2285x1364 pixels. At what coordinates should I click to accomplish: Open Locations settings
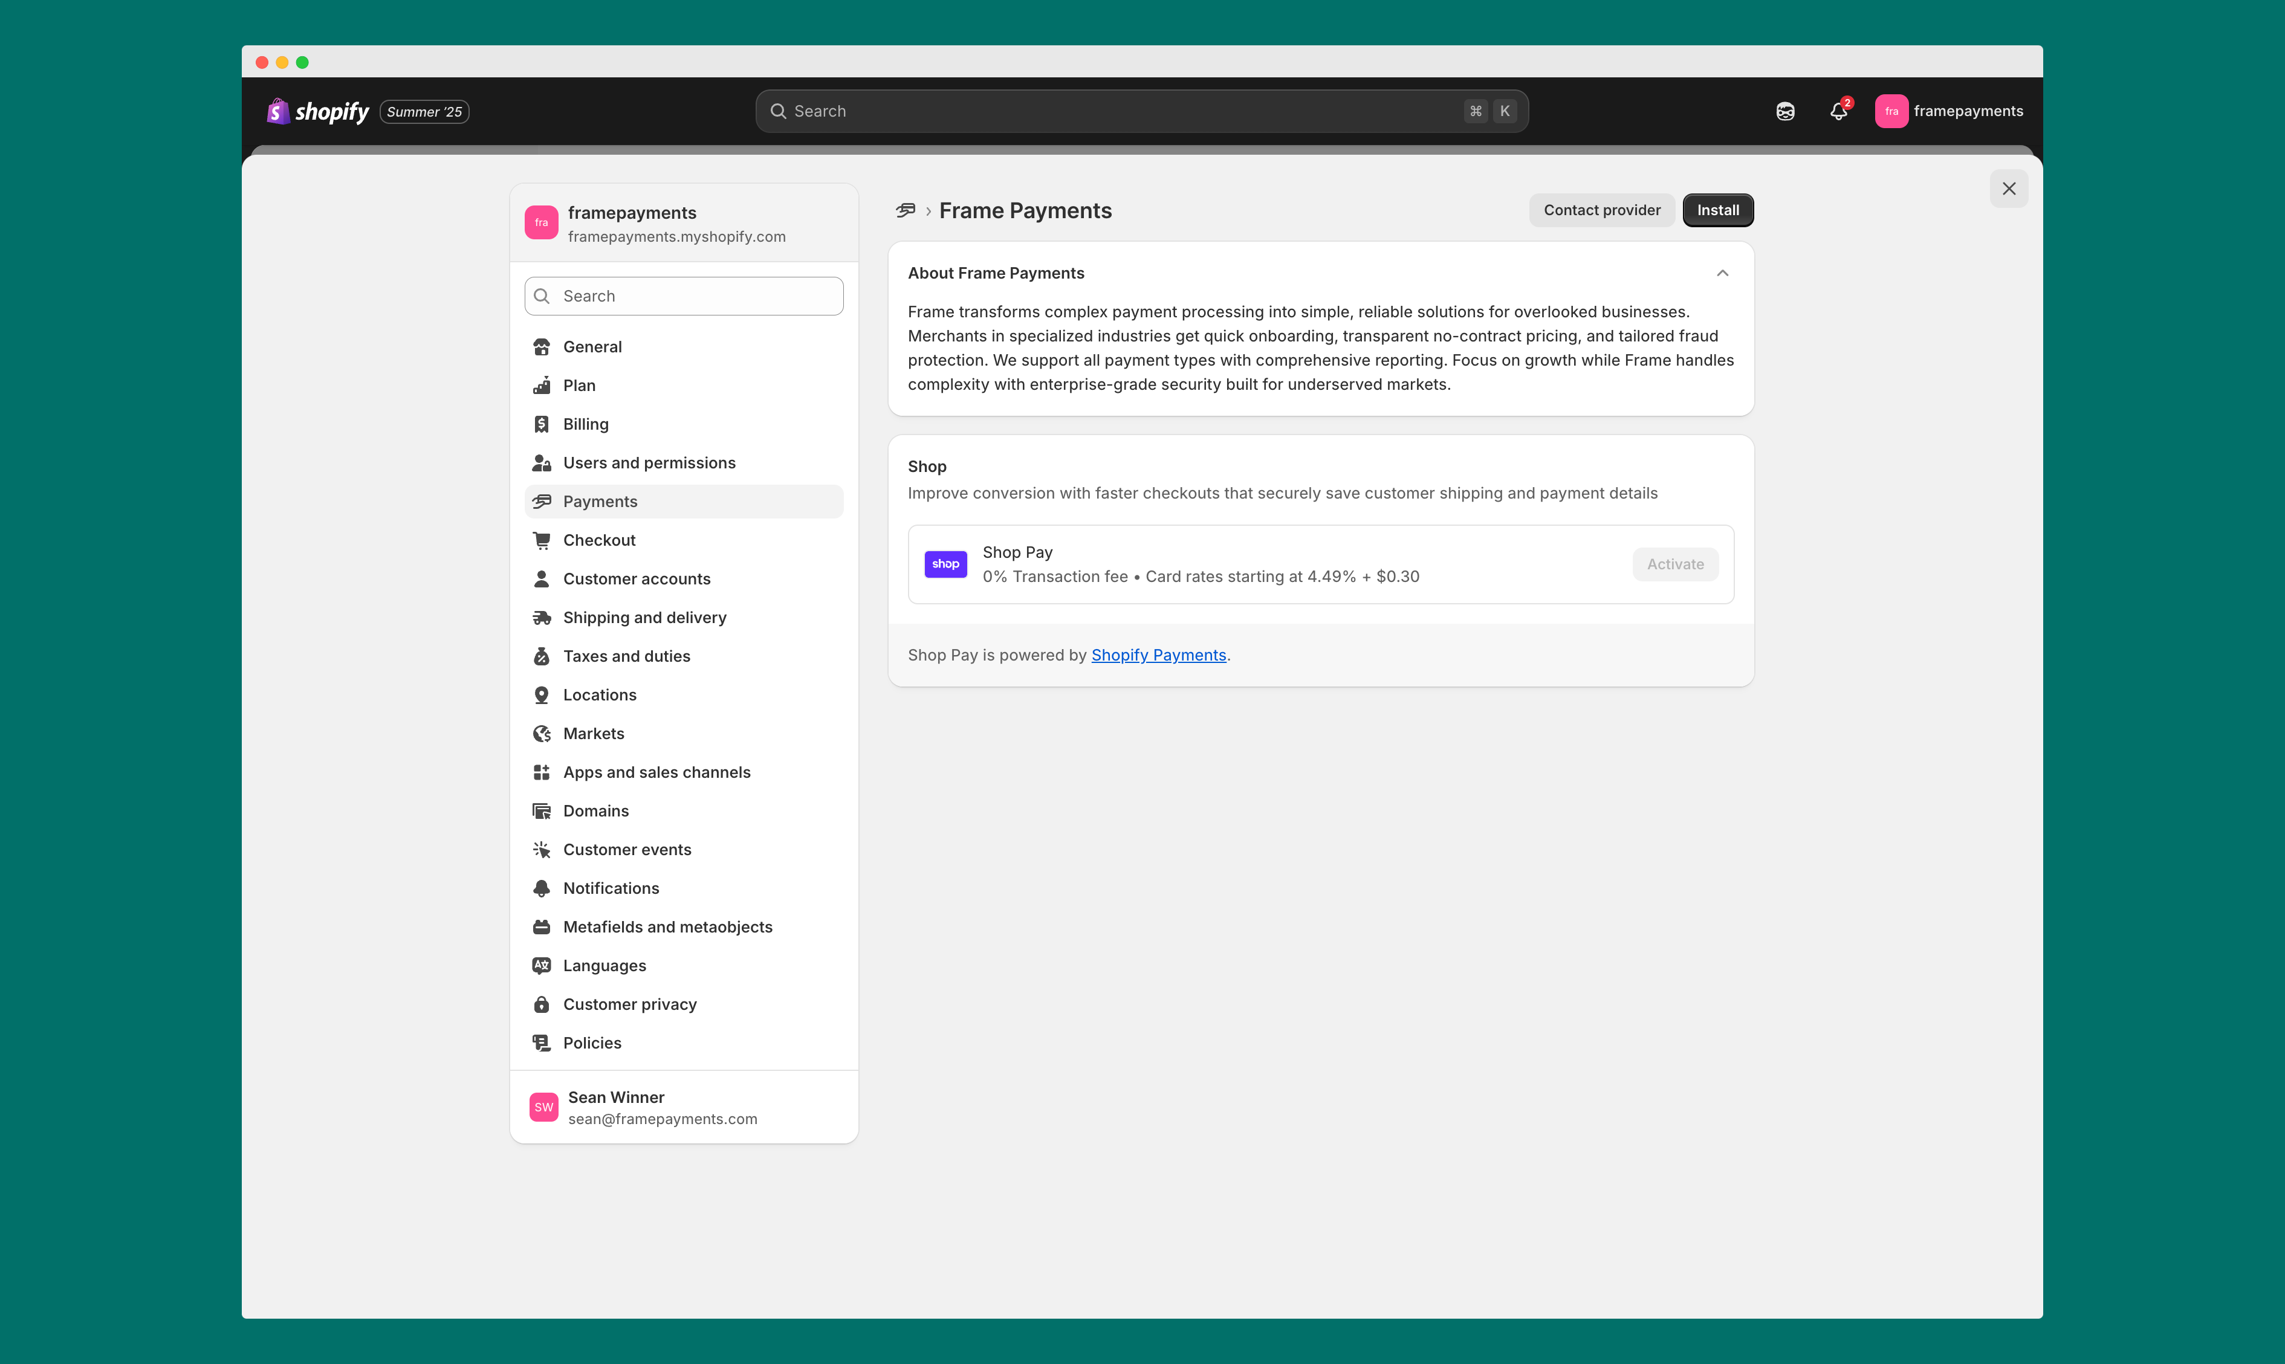[x=684, y=695]
